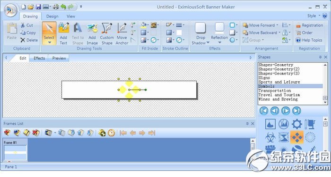Screen dimensions: 331x177
Task: Close the Frames List panel
Action: (253, 124)
